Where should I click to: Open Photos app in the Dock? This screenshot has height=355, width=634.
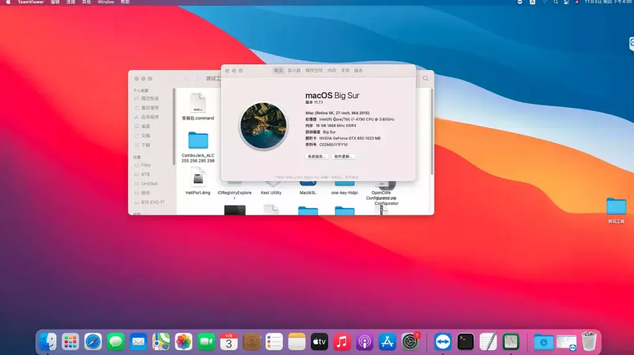tap(183, 341)
